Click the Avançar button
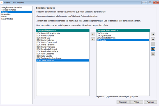The width and height of the screenshot is (159, 106). (x=150, y=102)
